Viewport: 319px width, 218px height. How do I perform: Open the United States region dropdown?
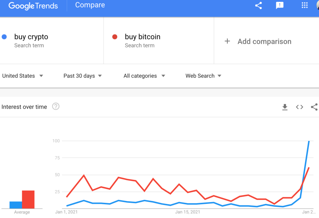coord(23,76)
